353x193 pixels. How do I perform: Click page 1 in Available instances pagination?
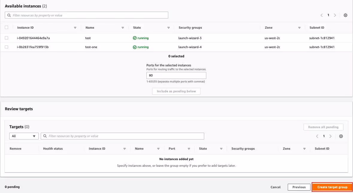[328, 15]
